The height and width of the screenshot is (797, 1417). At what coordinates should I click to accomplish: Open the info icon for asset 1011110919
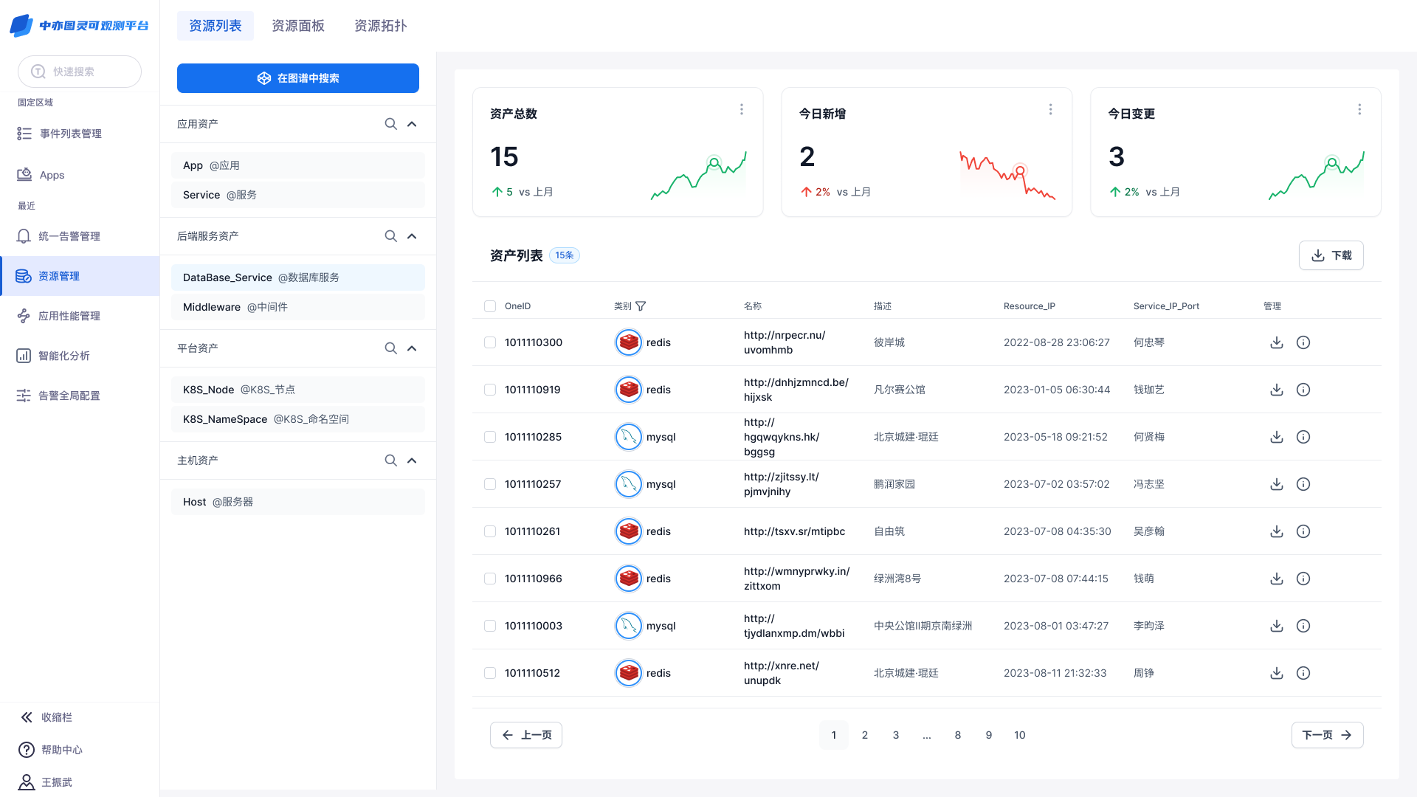(x=1303, y=390)
